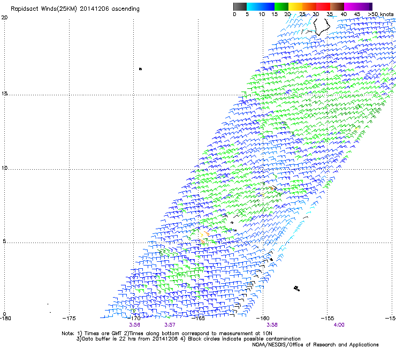Pick the brown 35-40 knots legend segment

click(337, 6)
